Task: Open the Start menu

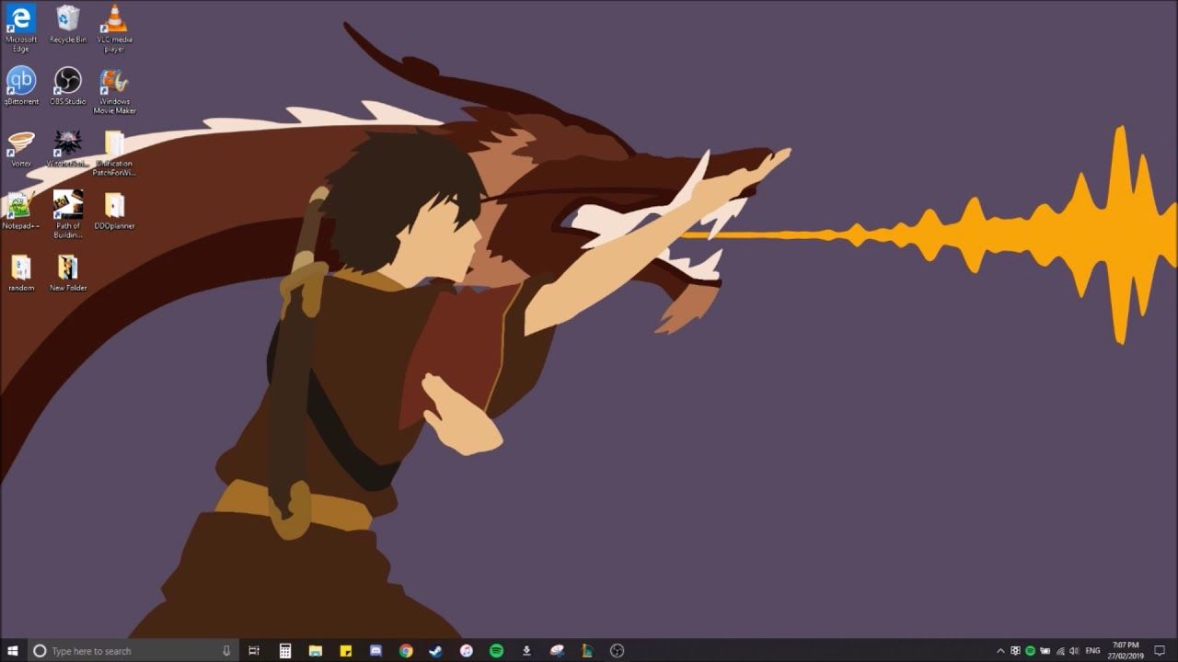Action: [12, 650]
